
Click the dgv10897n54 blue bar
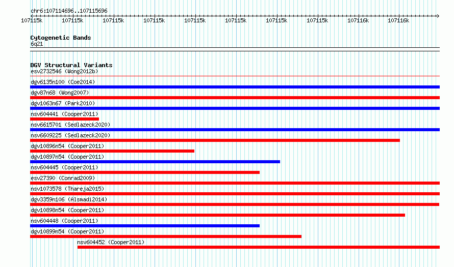[155, 162]
